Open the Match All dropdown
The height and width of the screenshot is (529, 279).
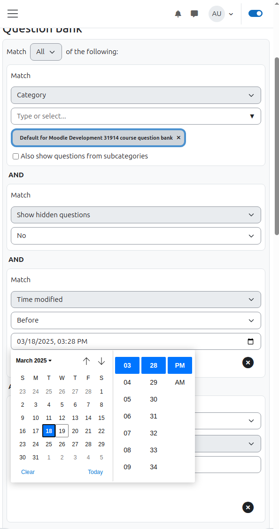point(46,52)
